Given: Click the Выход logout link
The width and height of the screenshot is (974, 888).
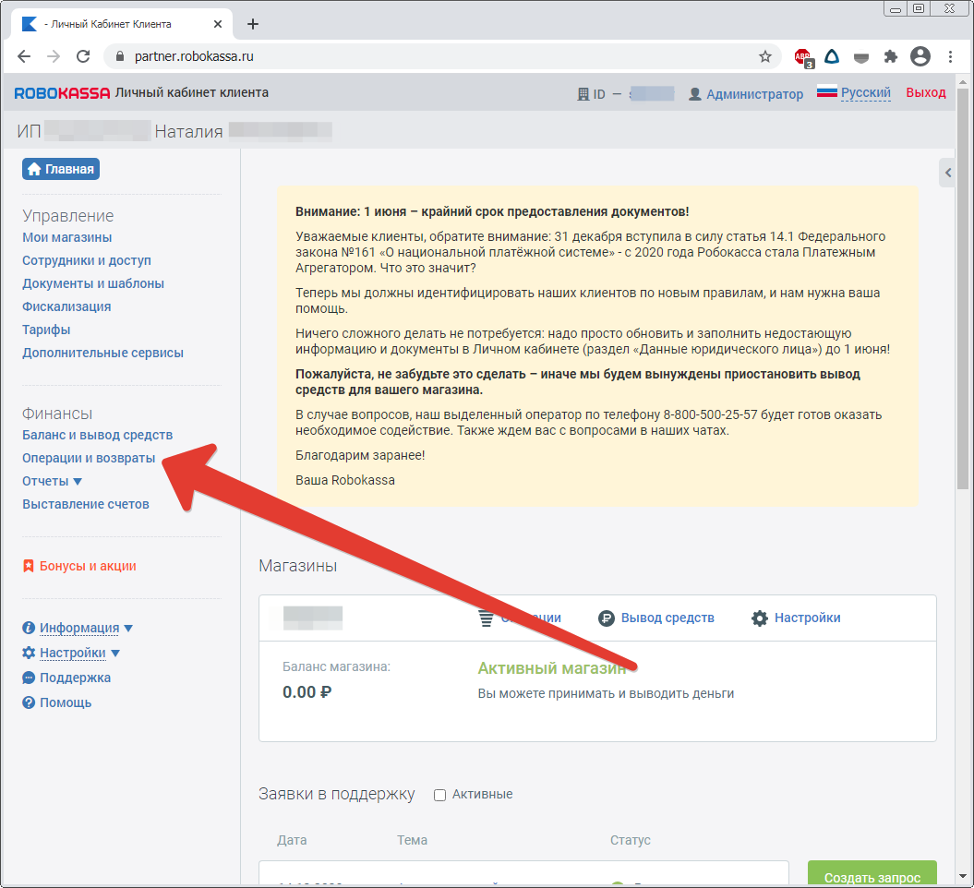Looking at the screenshot, I should click(925, 93).
